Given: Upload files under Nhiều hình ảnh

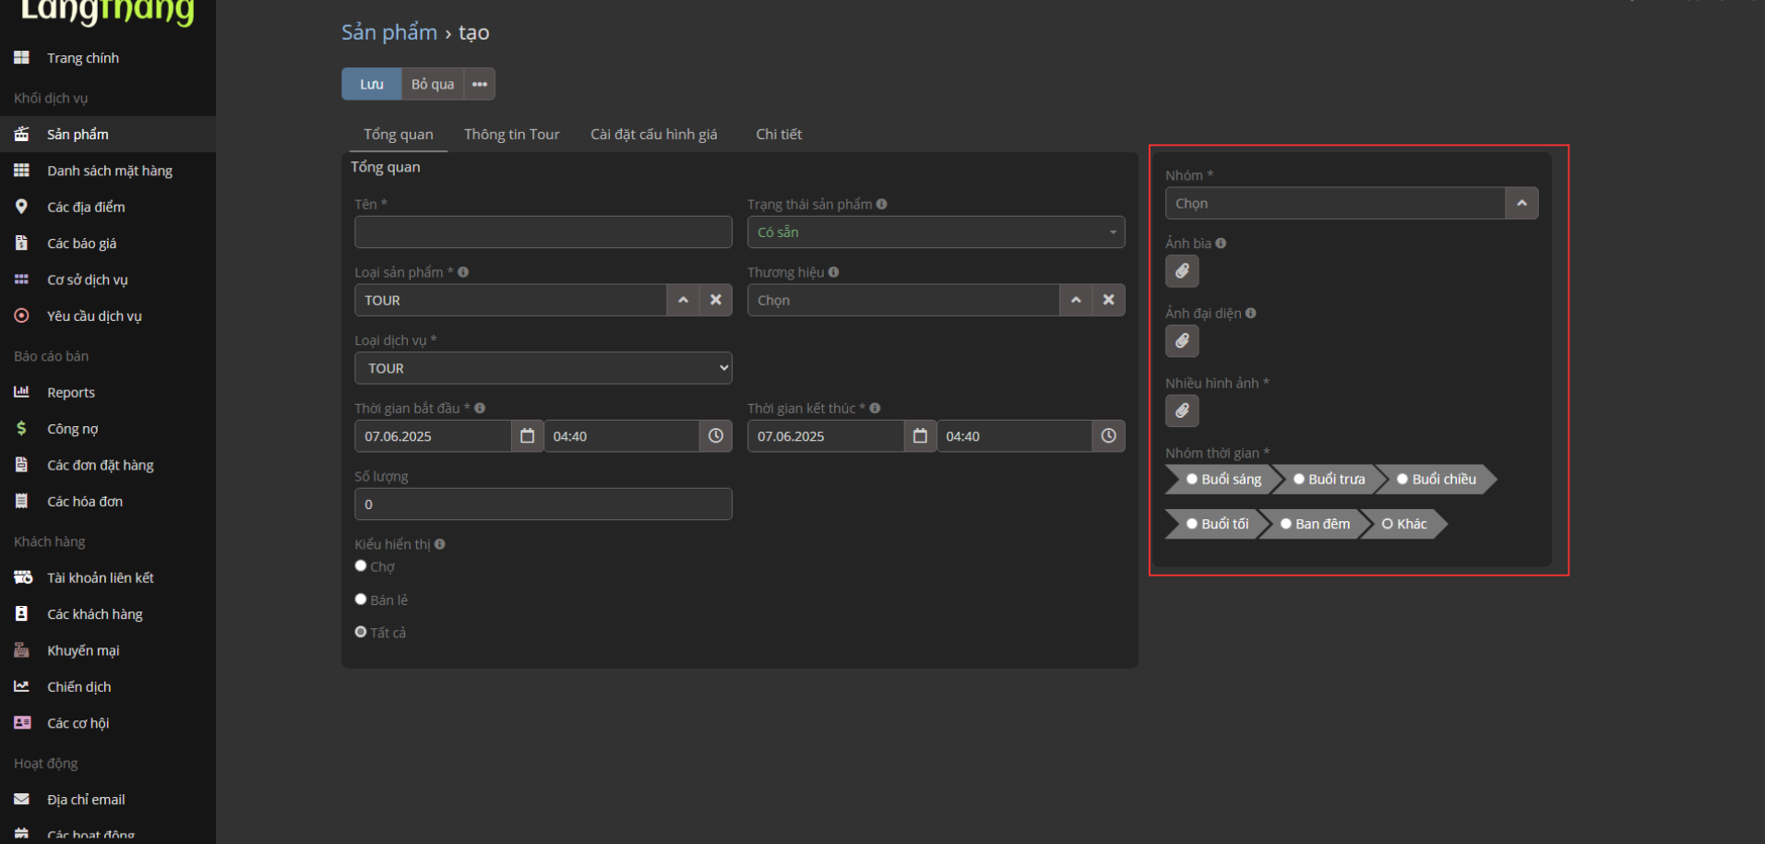Looking at the screenshot, I should [x=1182, y=411].
